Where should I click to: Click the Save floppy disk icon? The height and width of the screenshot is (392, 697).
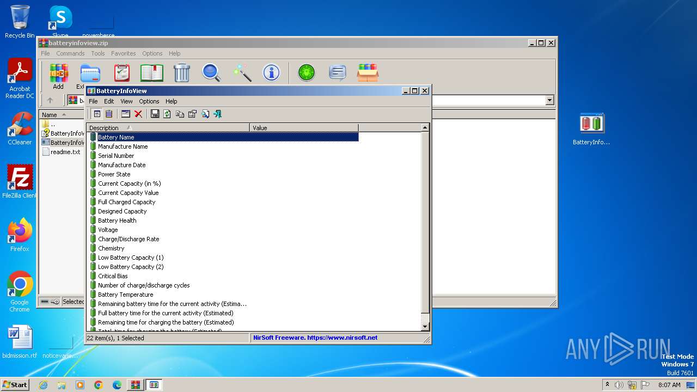(155, 114)
